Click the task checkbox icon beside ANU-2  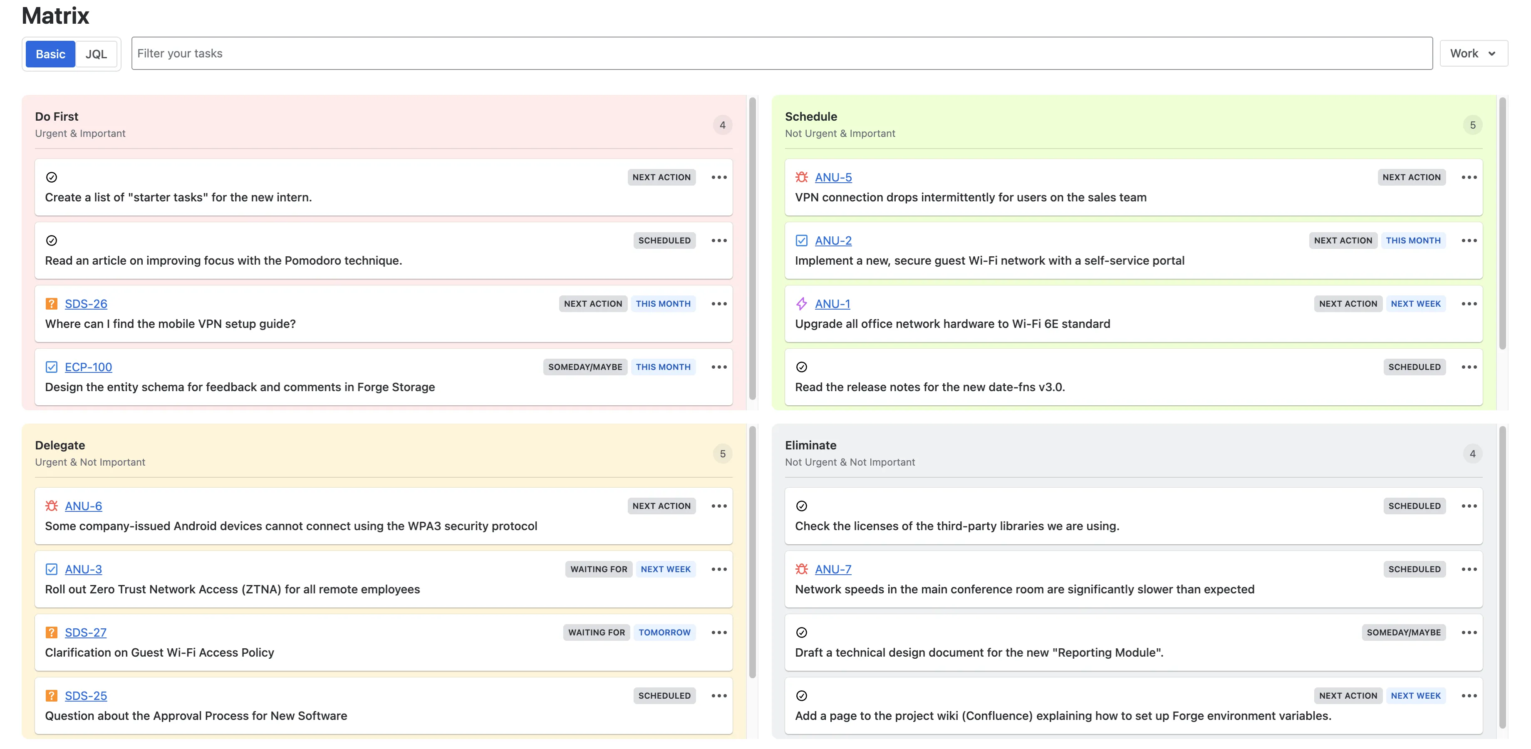(801, 240)
